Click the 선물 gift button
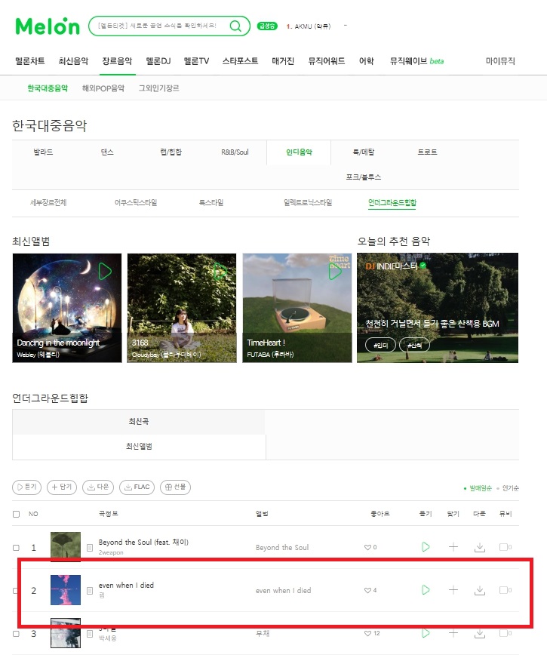 (175, 487)
